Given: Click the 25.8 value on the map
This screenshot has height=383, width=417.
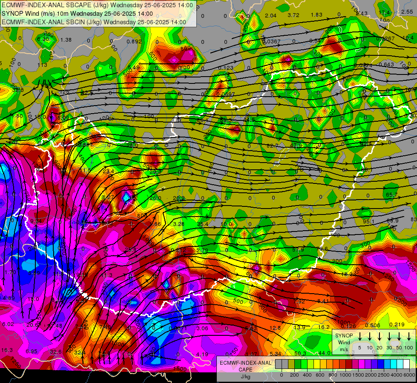Looking at the screenshot, I should pos(131,249).
